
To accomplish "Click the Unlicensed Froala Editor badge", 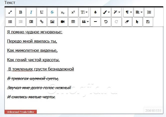I will [21, 112].
